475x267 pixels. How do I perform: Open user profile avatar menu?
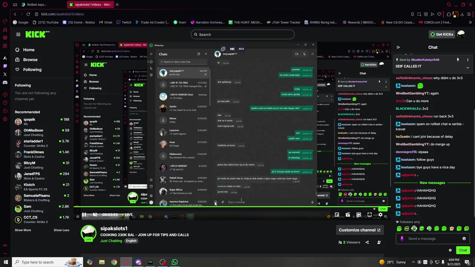(461, 34)
